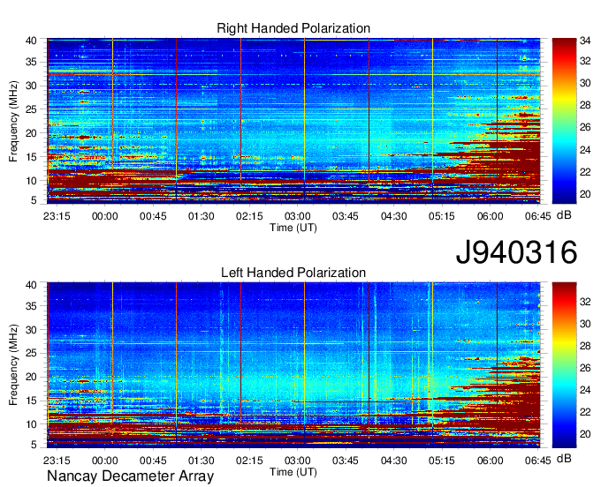Click the 23:15 time tick on Left Handed plot
601x487 pixels.
[x=57, y=461]
